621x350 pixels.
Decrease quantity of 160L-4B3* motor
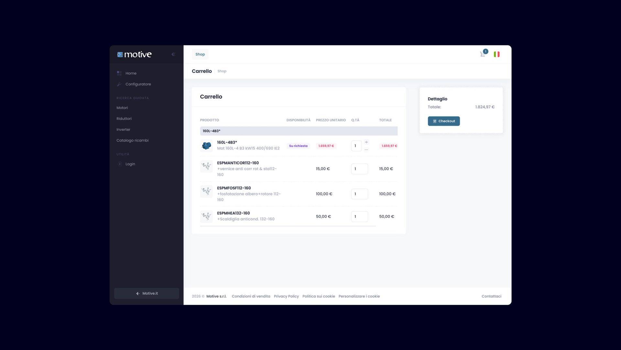(366, 150)
